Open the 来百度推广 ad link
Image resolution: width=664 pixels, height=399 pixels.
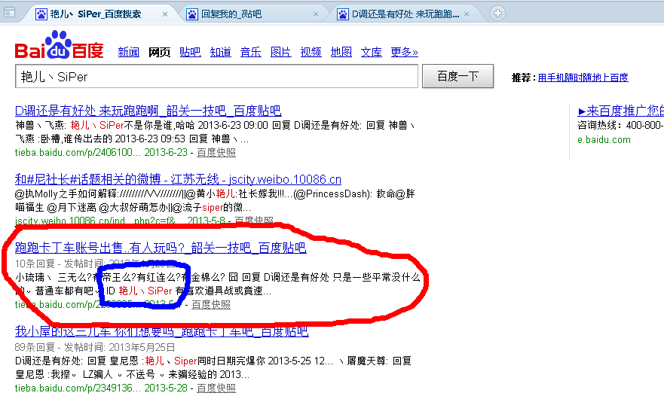(621, 111)
